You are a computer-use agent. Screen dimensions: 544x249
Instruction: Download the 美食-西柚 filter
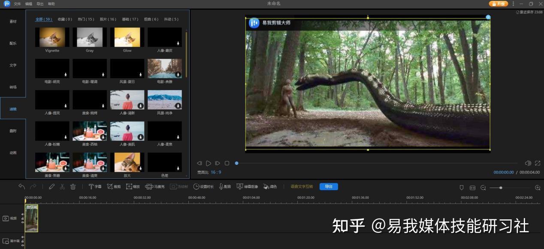103,137
